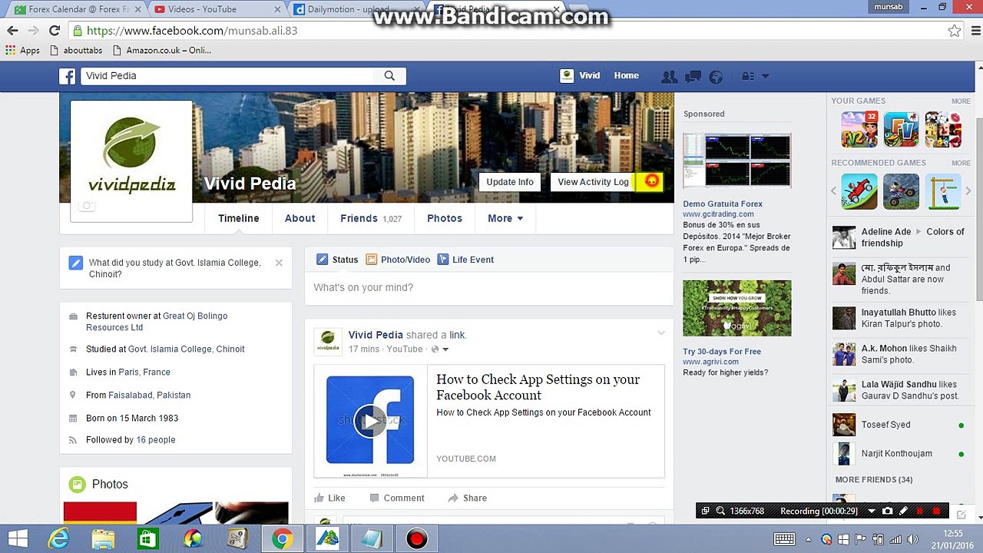Image resolution: width=983 pixels, height=553 pixels.
Task: Open Amazon.co.uk bookmark
Action: 161,50
